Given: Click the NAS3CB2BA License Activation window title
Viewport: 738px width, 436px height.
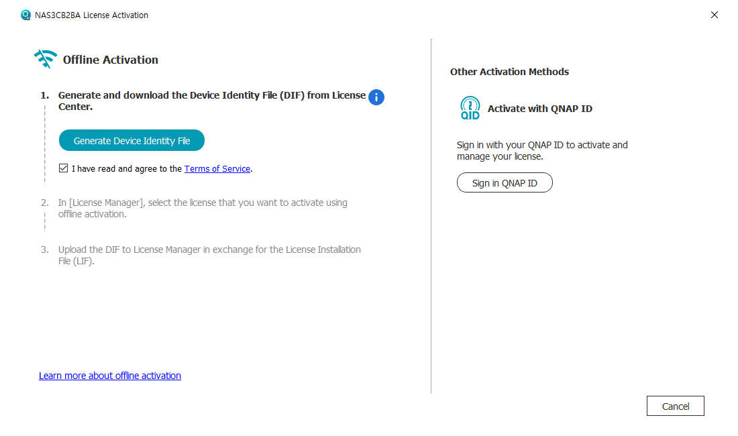Looking at the screenshot, I should 91,15.
